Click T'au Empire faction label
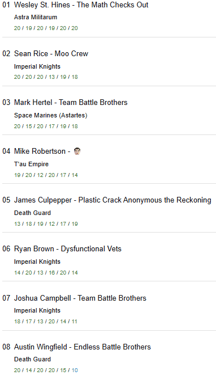 [x=31, y=164]
